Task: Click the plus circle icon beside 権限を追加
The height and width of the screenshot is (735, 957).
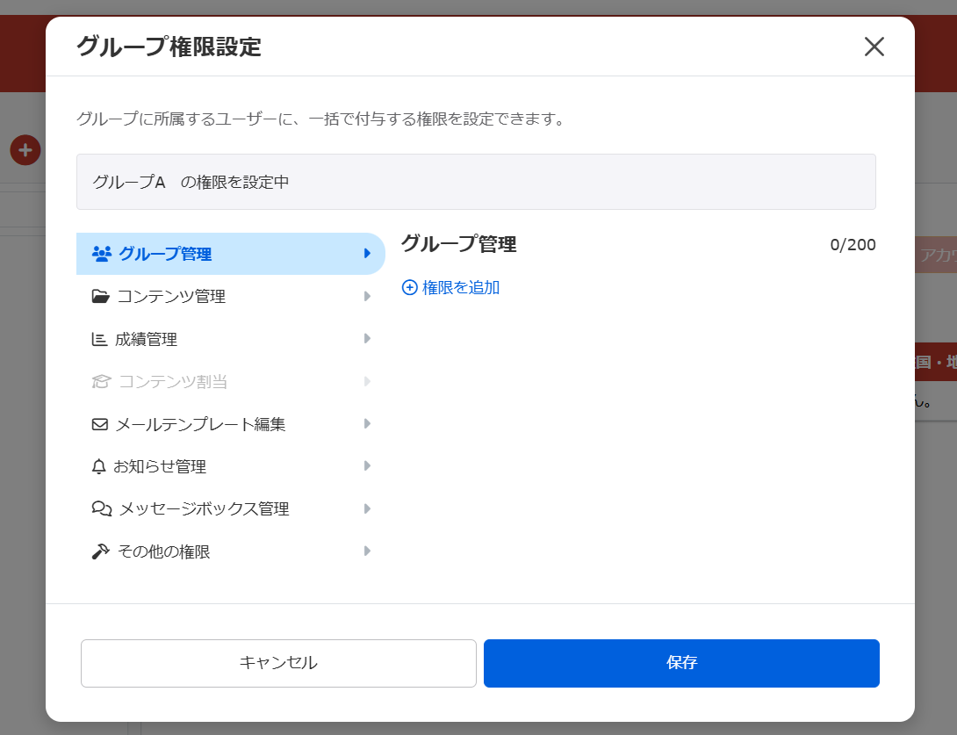Action: (x=409, y=287)
